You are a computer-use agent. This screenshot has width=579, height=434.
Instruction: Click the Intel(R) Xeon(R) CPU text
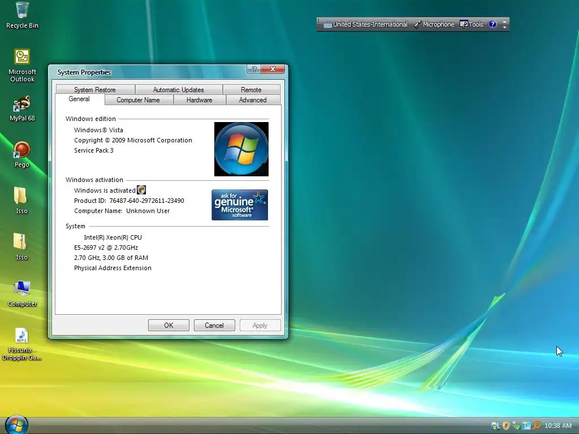113,237
